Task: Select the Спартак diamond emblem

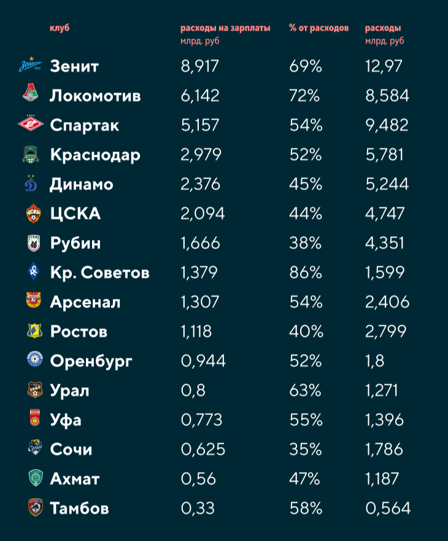Action: click(31, 123)
